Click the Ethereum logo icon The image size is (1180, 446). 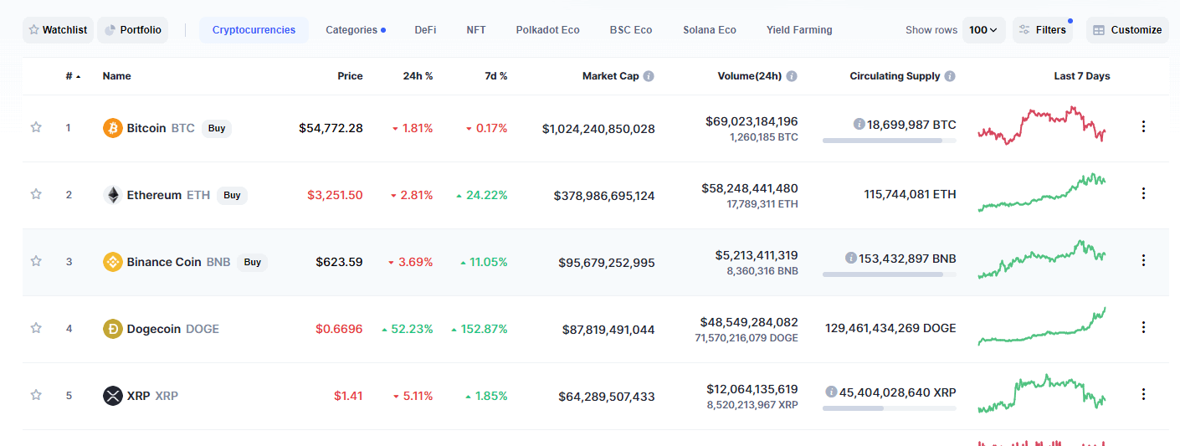(112, 195)
